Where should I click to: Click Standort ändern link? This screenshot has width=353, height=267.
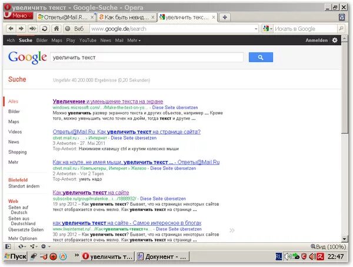(x=24, y=186)
